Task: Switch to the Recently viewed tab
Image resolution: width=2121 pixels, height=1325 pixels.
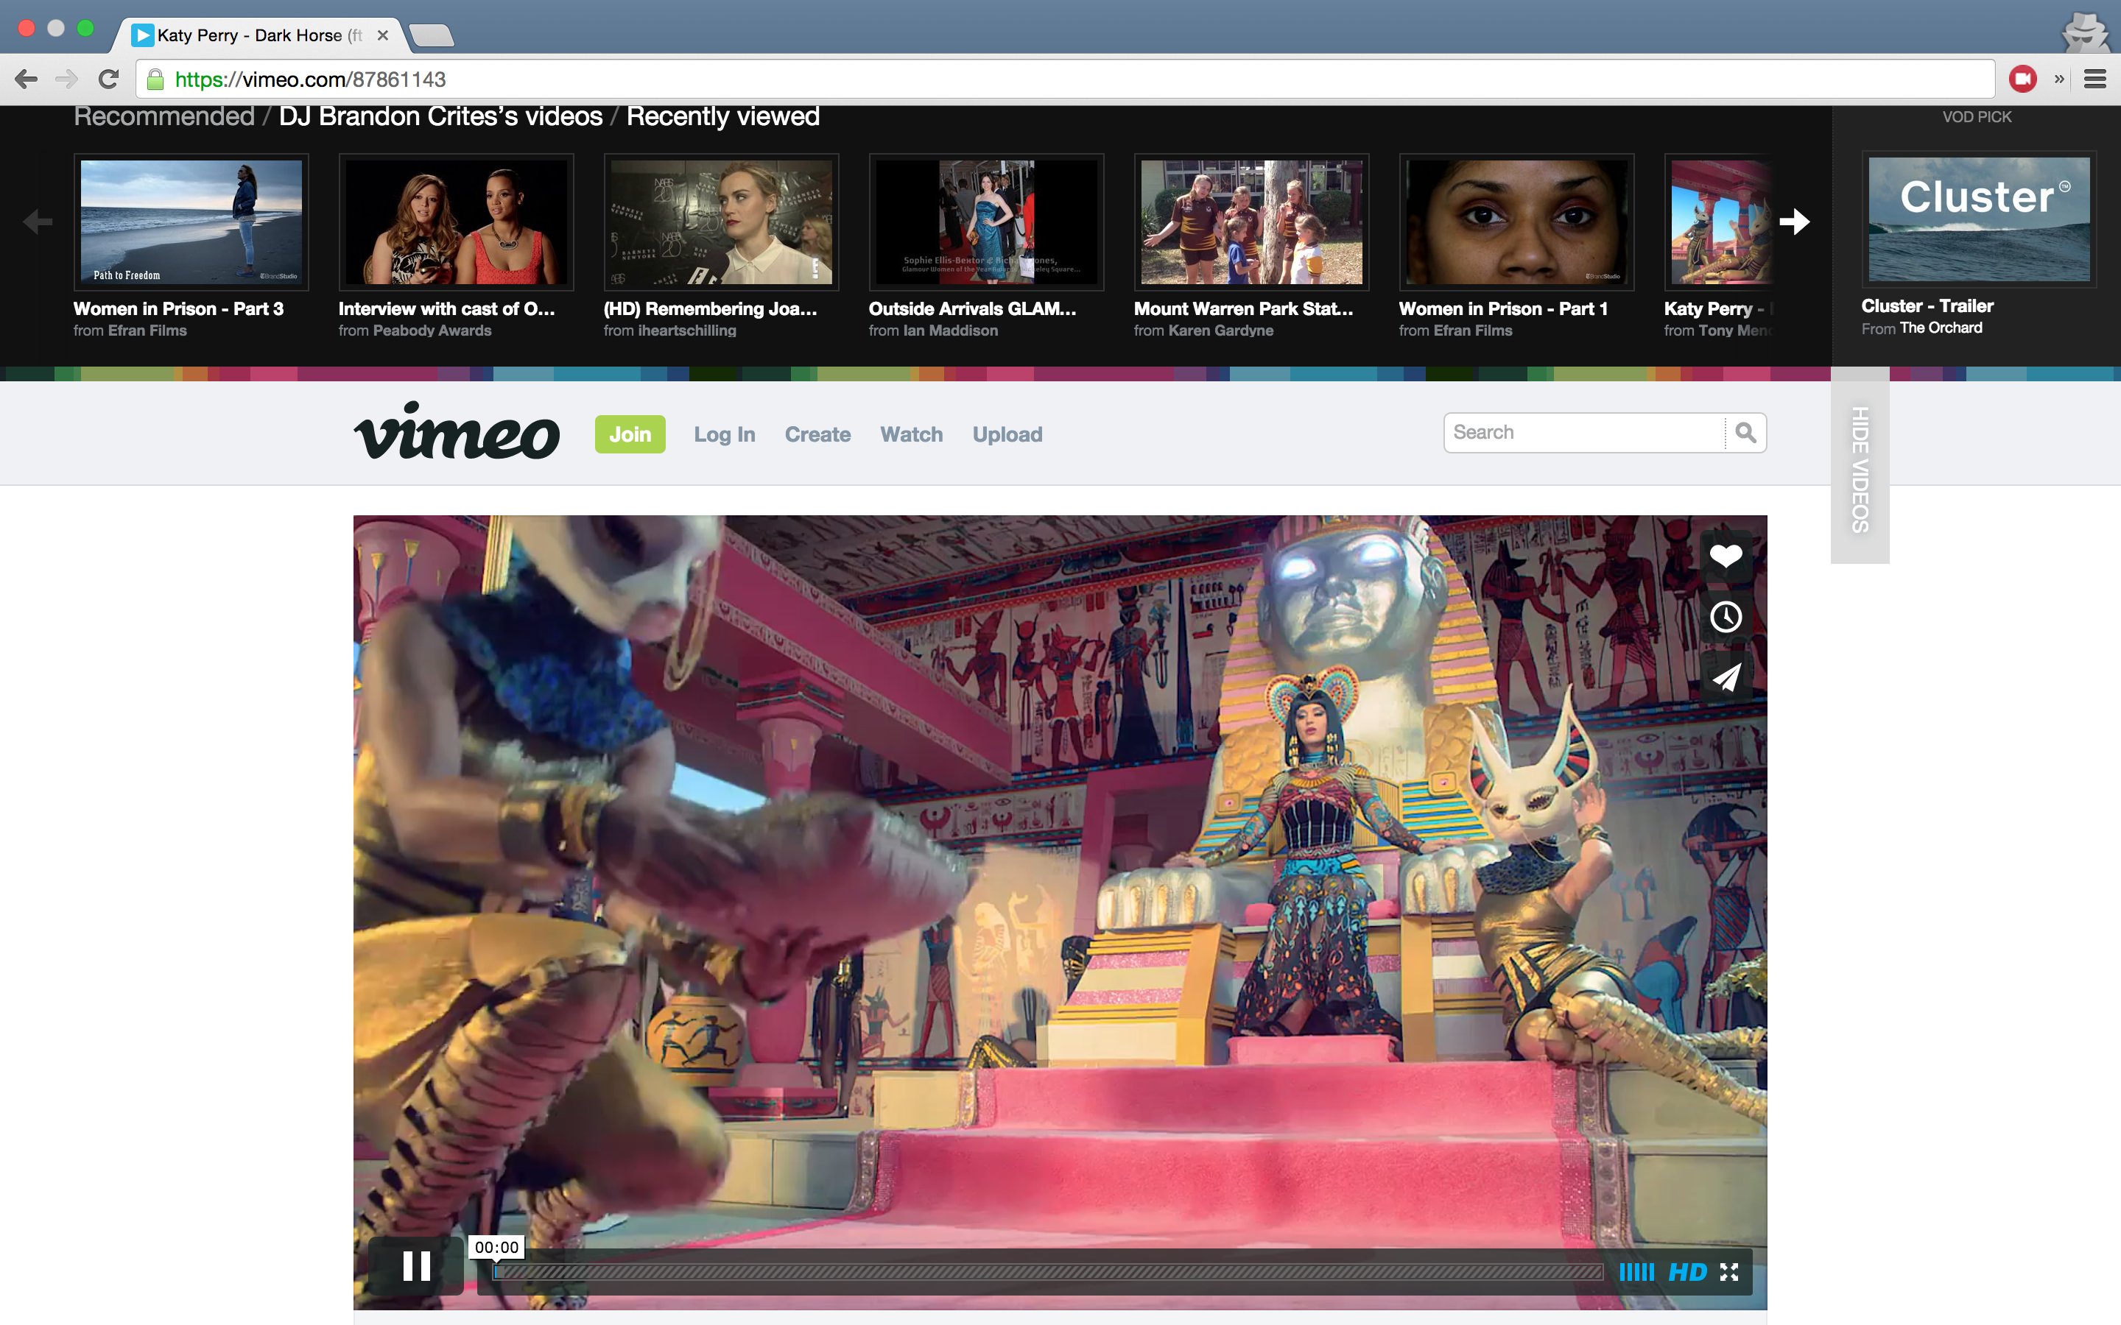Action: click(x=722, y=116)
